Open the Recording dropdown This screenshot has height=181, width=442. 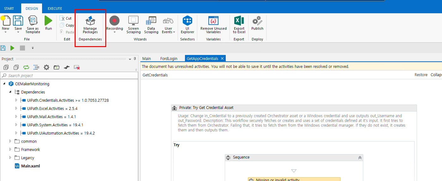tap(114, 32)
